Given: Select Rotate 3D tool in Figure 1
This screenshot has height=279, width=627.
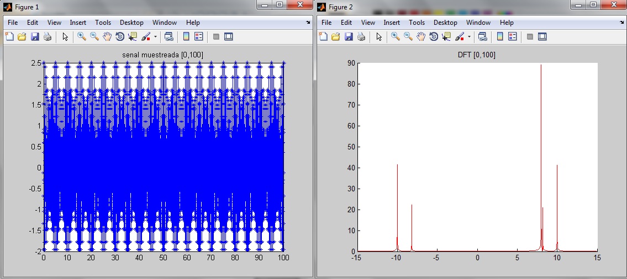Looking at the screenshot, I should tap(120, 37).
